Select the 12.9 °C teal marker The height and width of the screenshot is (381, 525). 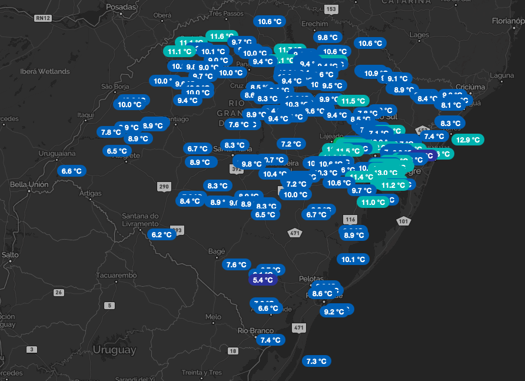[x=468, y=140]
